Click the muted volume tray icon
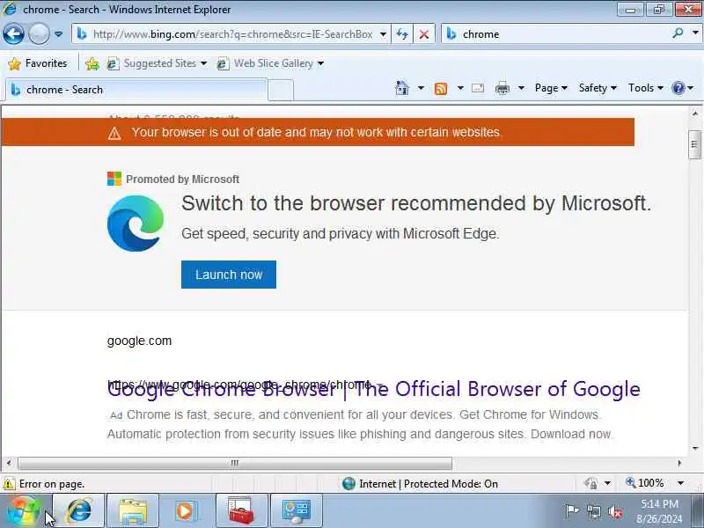 point(615,511)
